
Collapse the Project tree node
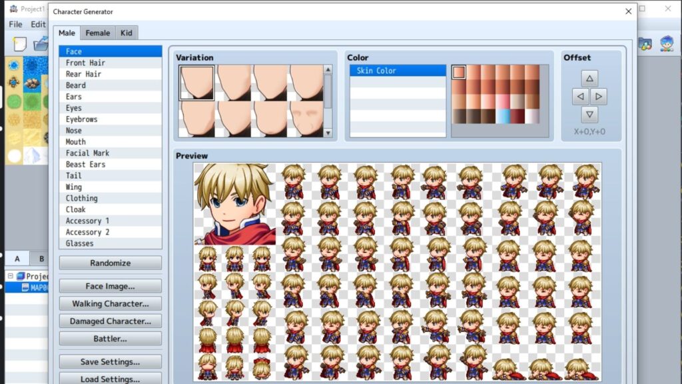[11, 276]
